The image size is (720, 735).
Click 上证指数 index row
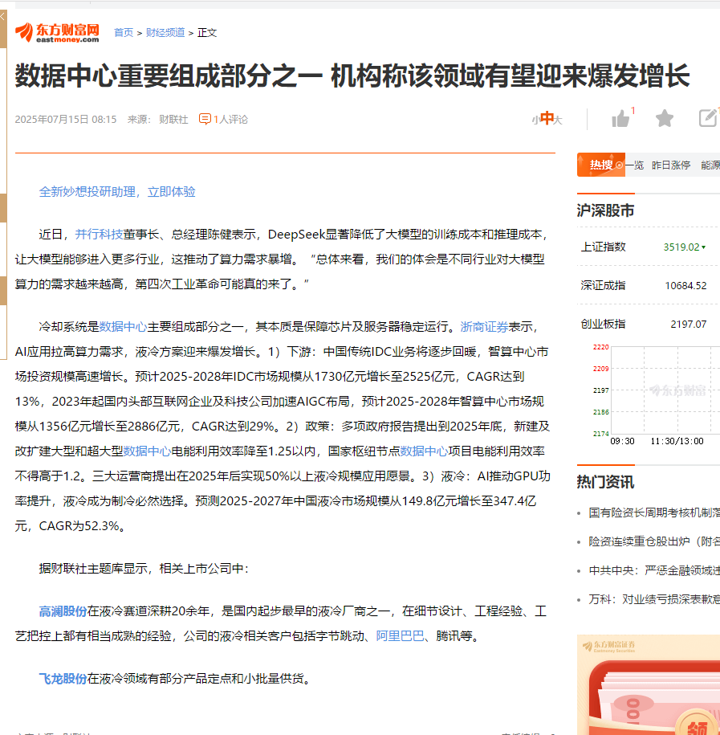[649, 247]
